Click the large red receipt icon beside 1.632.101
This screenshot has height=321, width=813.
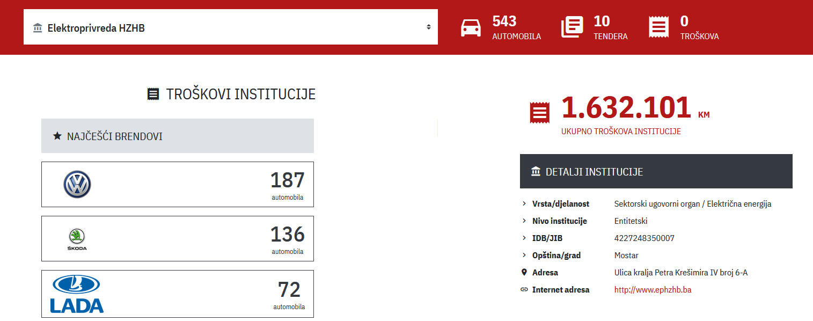[x=539, y=112]
